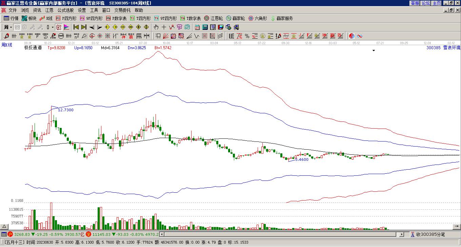Click the floppy disk save icon

click(x=221, y=27)
